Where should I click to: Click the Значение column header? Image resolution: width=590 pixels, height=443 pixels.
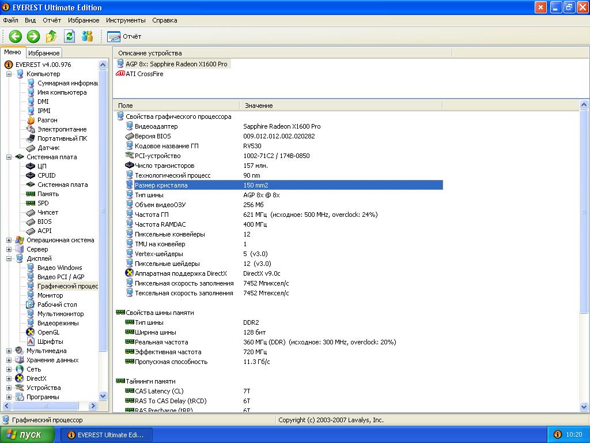[259, 106]
